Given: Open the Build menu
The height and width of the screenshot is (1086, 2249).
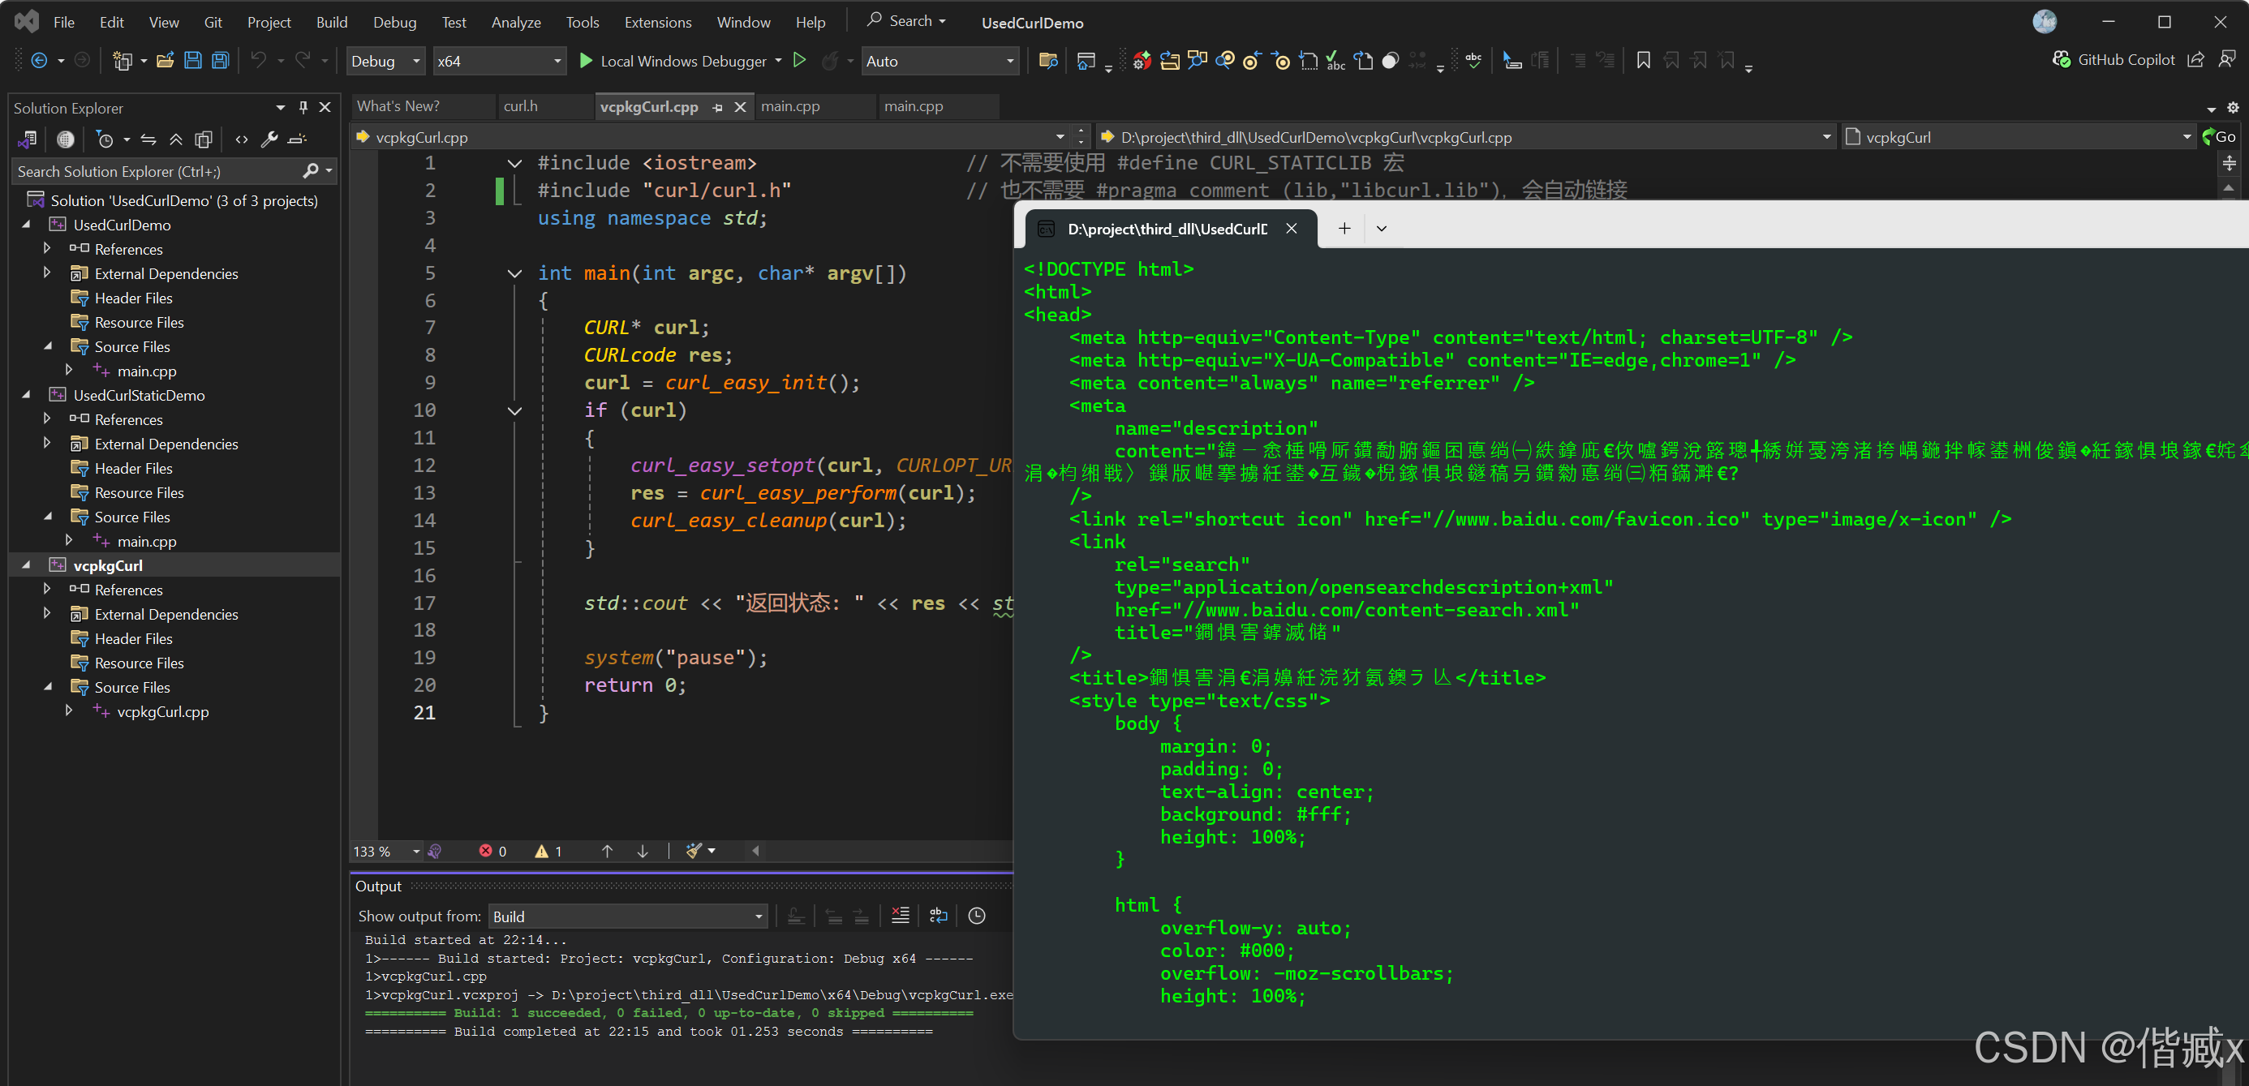Looking at the screenshot, I should 332,22.
